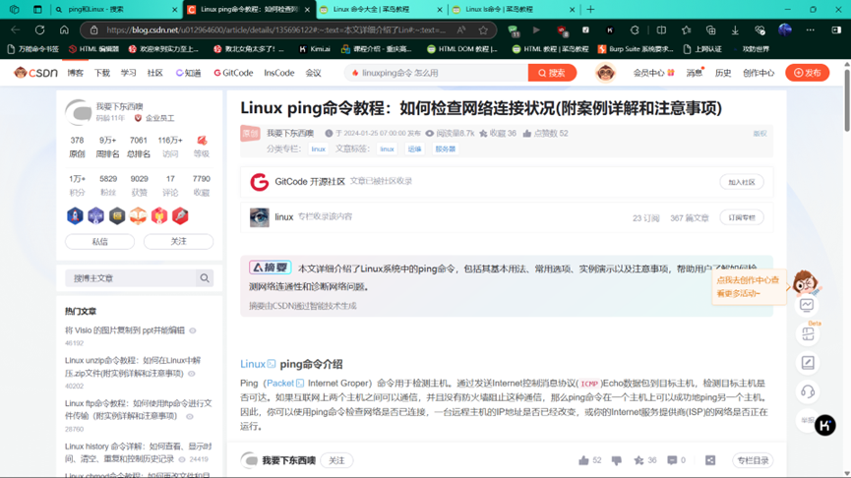Click the CSDN logo in header
Viewport: 851px width, 478px height.
click(x=36, y=73)
